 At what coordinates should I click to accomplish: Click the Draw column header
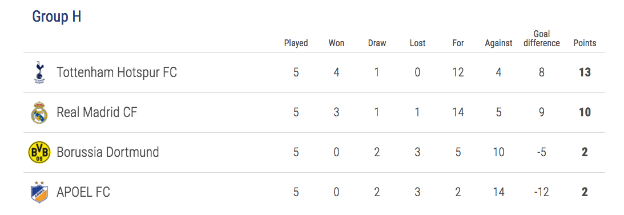click(x=377, y=43)
